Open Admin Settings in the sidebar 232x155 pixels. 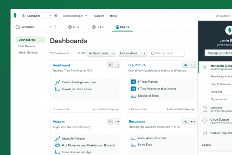coord(28,53)
